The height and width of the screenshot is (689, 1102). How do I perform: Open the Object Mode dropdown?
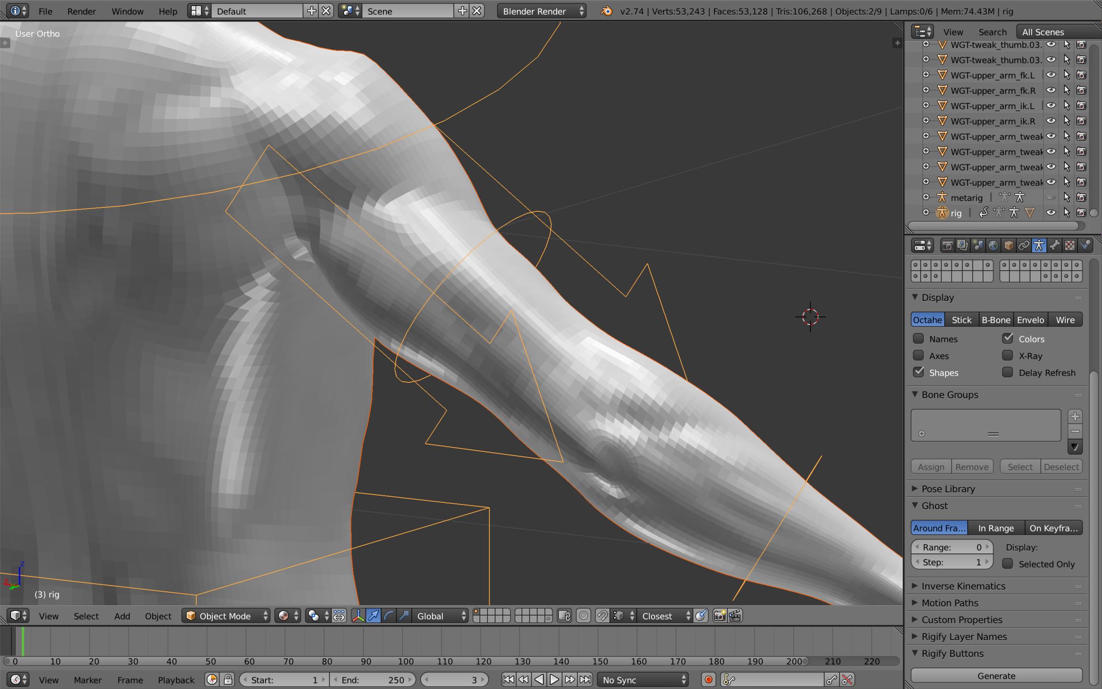226,616
